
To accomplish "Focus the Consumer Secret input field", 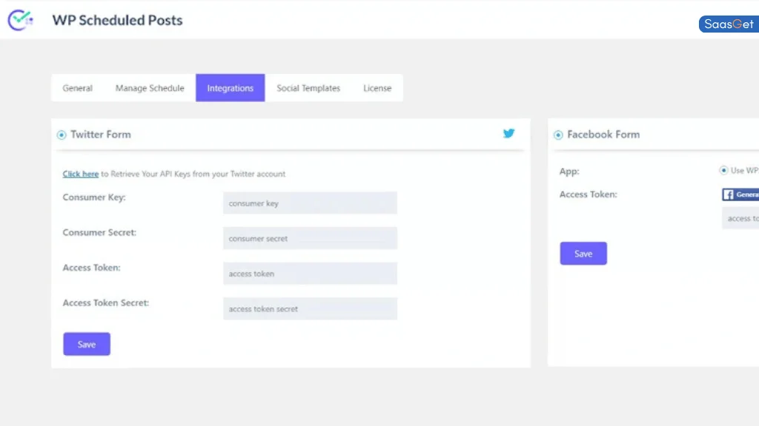I will point(311,238).
